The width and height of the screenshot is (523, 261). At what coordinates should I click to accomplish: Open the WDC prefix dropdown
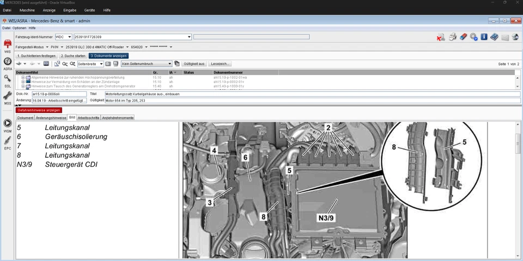pos(70,37)
